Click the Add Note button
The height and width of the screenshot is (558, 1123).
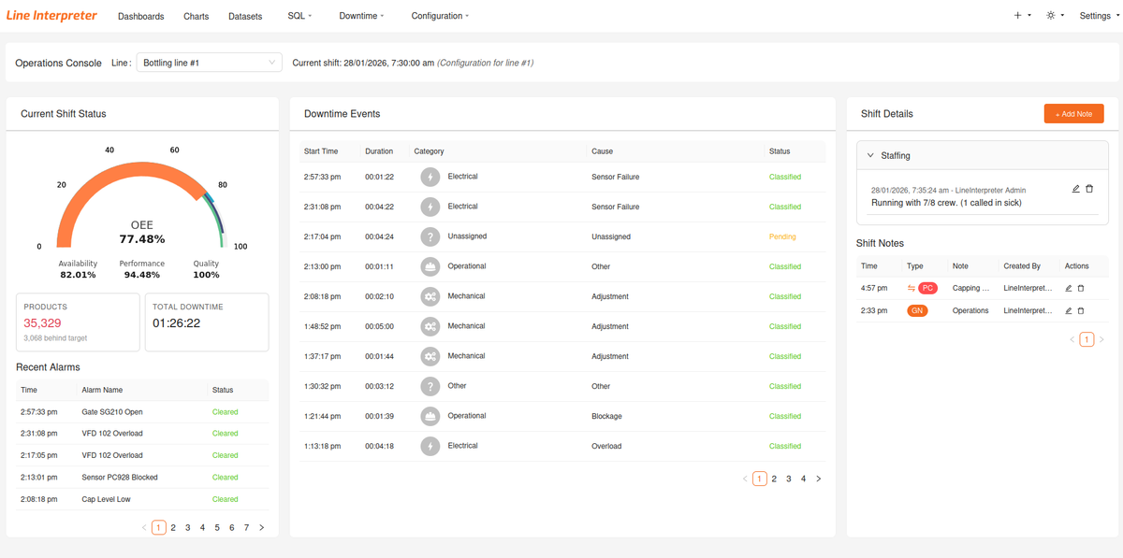tap(1073, 113)
